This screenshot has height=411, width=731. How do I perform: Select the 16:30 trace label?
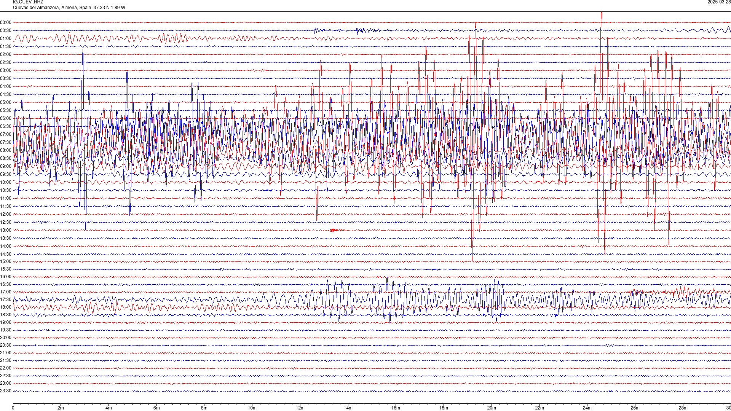(x=6, y=284)
